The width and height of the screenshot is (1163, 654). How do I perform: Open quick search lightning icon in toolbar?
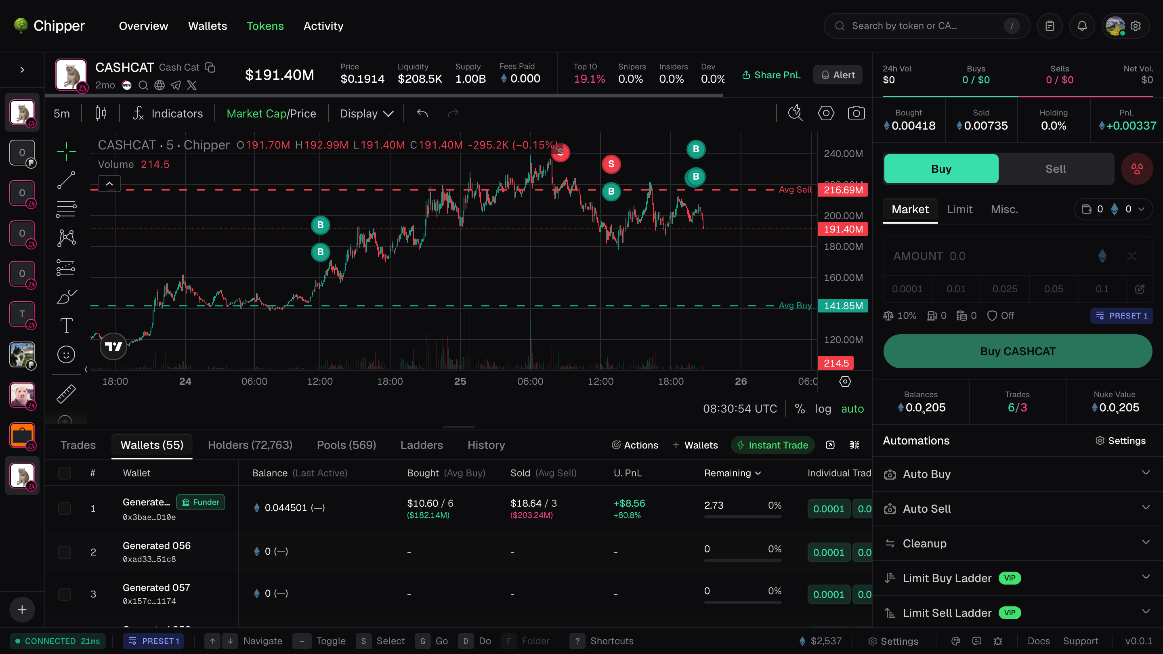click(x=796, y=113)
